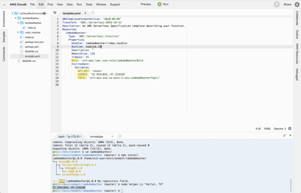Open the Find menu

[x=50, y=4]
